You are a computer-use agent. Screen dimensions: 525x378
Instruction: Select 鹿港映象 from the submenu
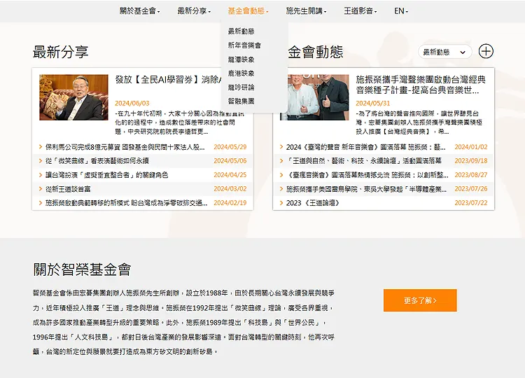[241, 73]
